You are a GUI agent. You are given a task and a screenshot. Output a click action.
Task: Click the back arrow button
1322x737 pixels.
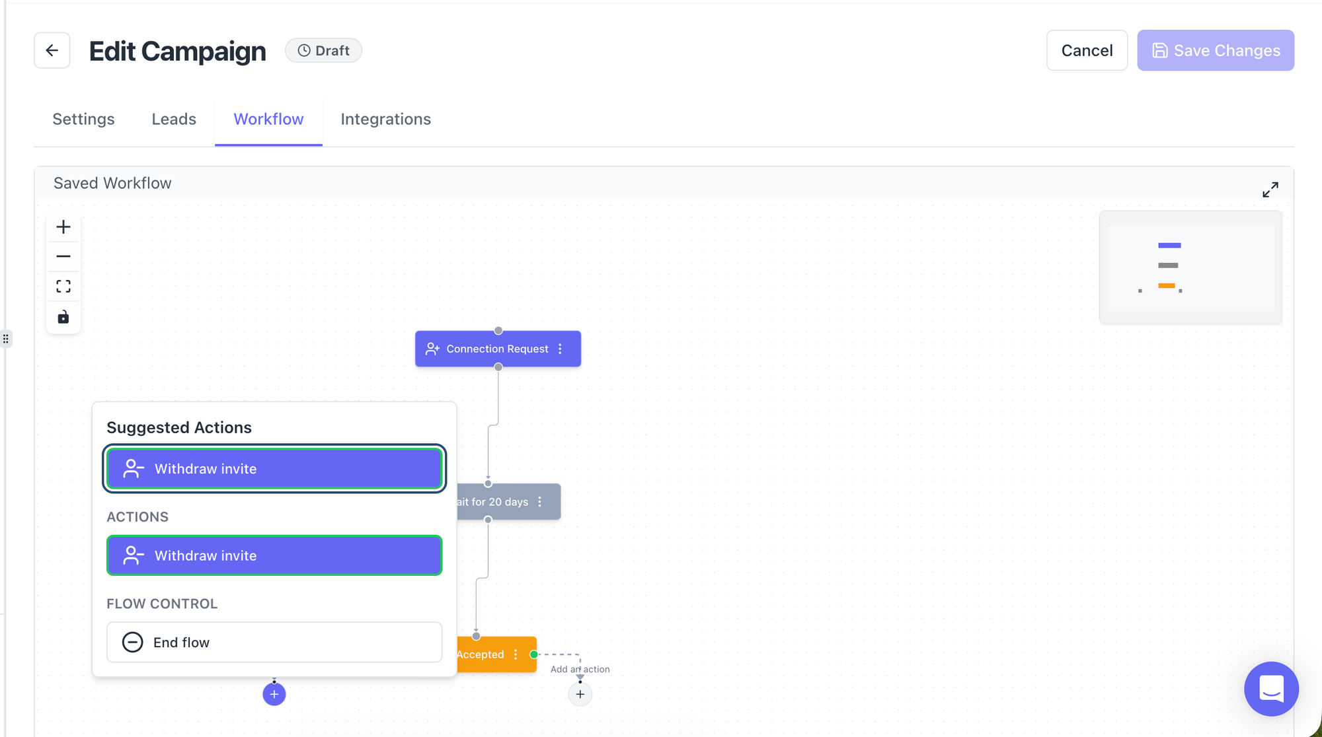click(x=52, y=50)
